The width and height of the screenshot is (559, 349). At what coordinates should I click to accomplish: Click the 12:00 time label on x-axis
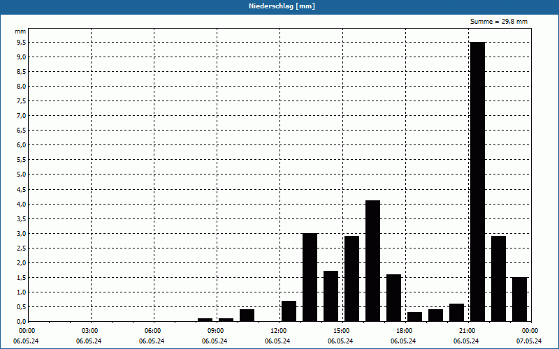pos(278,331)
